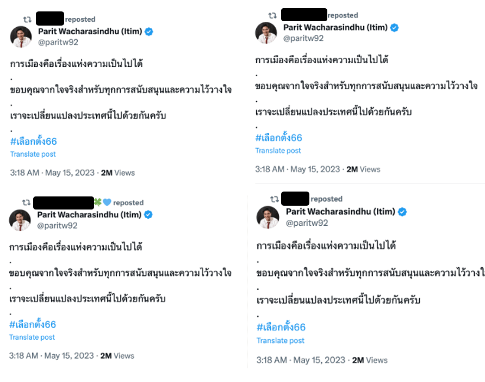Screen dimensions: 485x382
Task: Click 2M Views count in bottom-right tweet
Action: (x=370, y=360)
